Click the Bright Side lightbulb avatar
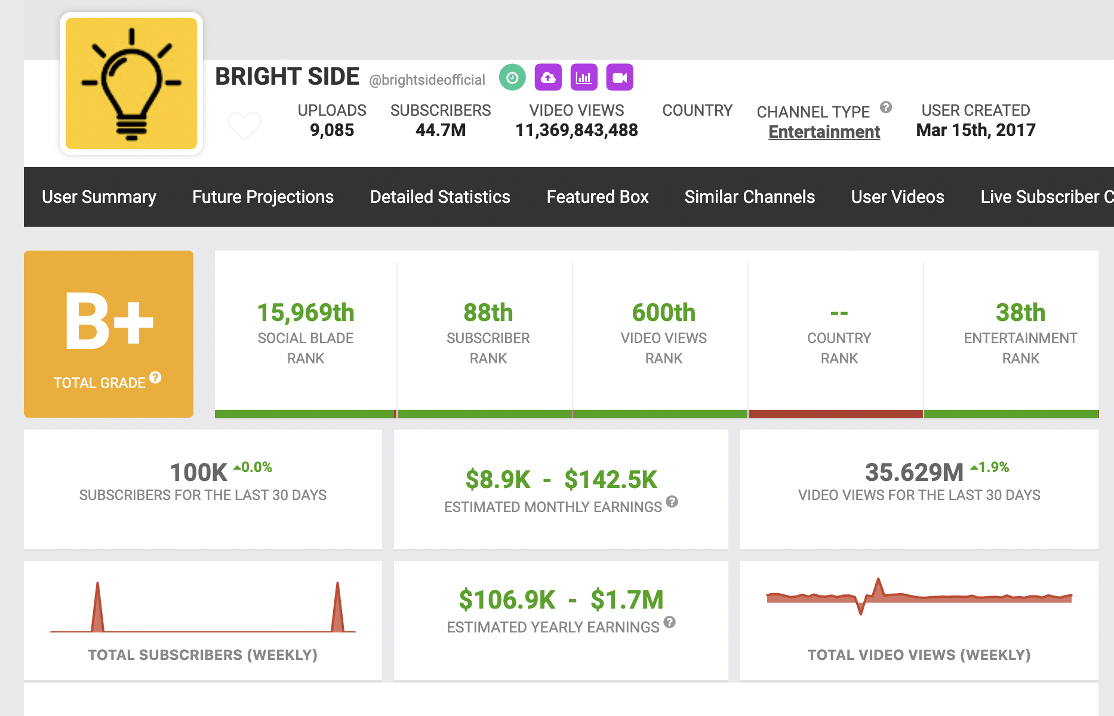1114x716 pixels. [x=131, y=84]
